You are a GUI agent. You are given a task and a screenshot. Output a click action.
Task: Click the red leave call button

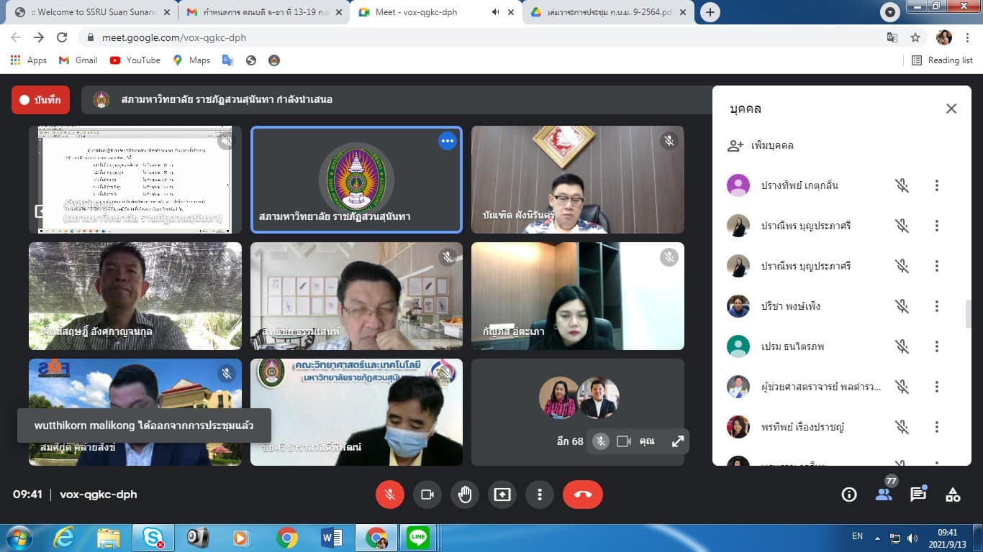pos(582,494)
